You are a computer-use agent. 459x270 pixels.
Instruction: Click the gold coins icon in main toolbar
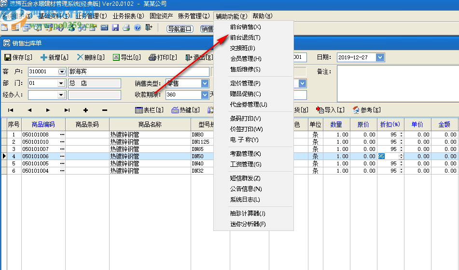click(x=49, y=27)
